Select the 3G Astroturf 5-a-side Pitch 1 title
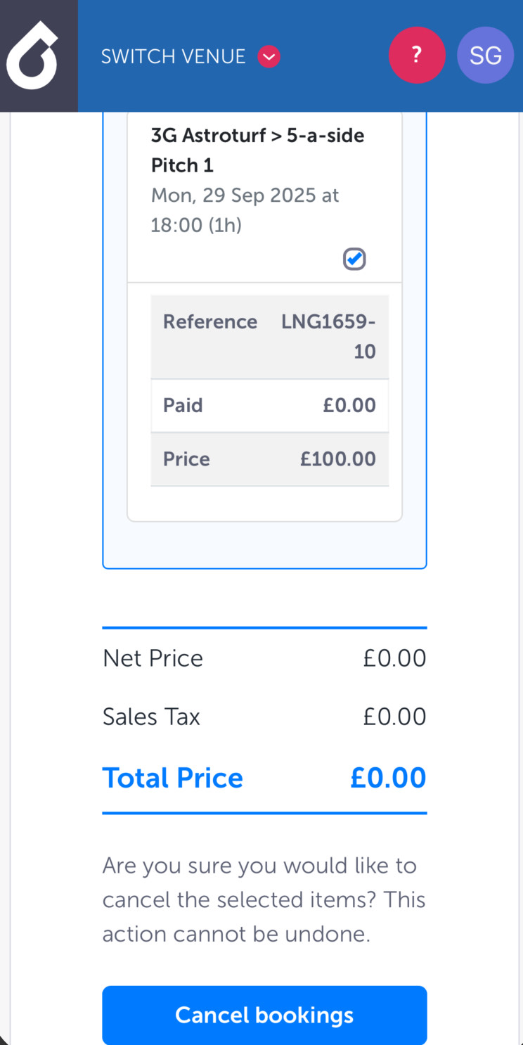The width and height of the screenshot is (523, 1045). 257,150
